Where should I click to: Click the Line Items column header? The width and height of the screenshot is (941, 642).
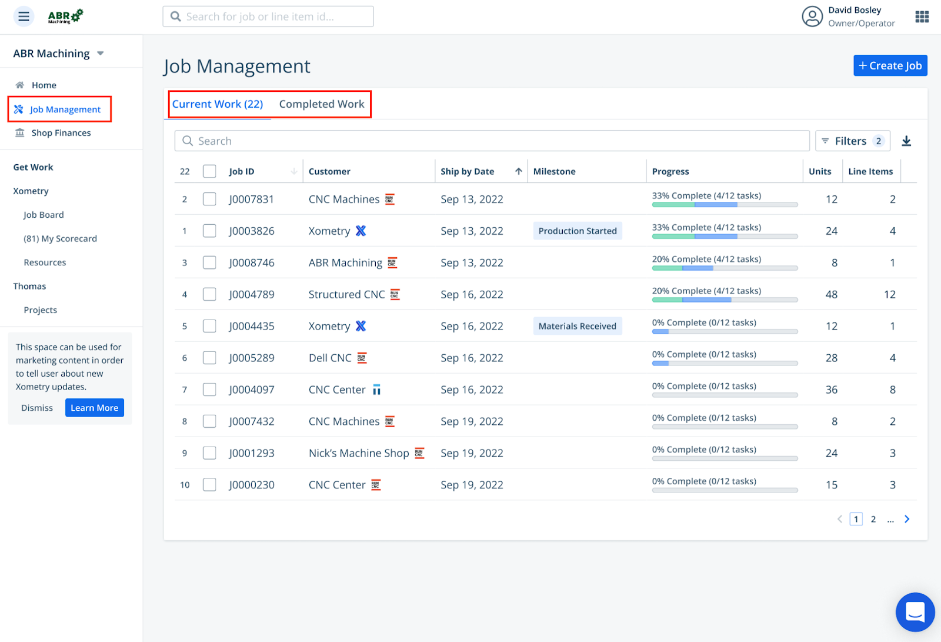click(x=870, y=171)
